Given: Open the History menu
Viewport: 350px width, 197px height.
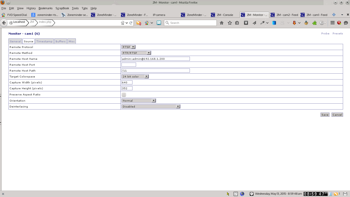Looking at the screenshot, I should 31,8.
